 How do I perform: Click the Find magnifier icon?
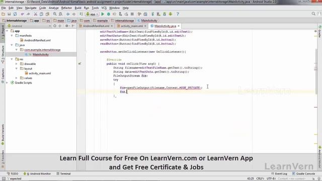[x=55, y=14]
